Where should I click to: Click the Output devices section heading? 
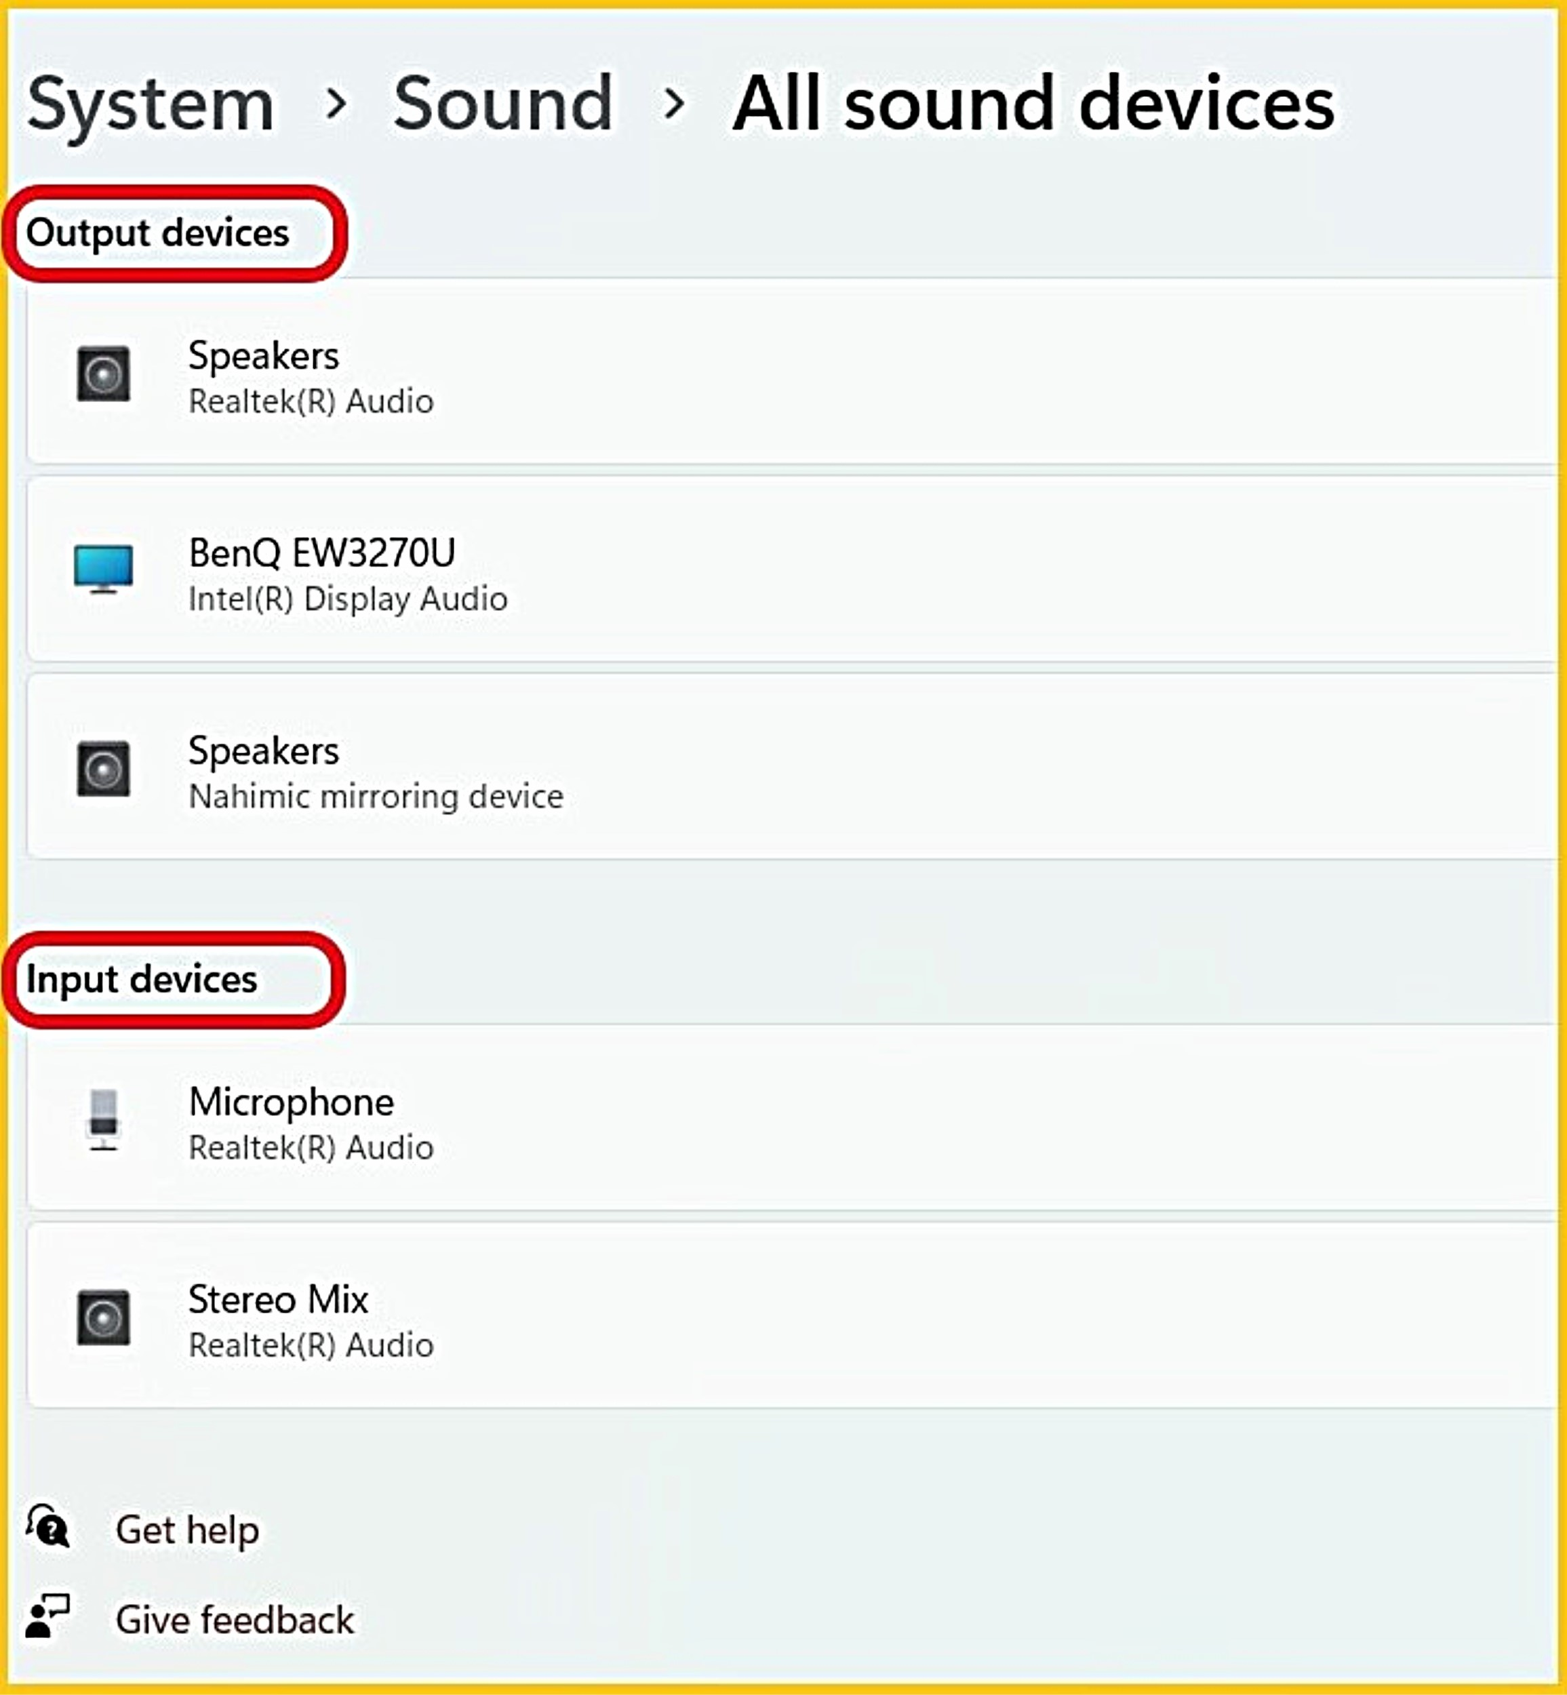click(158, 233)
